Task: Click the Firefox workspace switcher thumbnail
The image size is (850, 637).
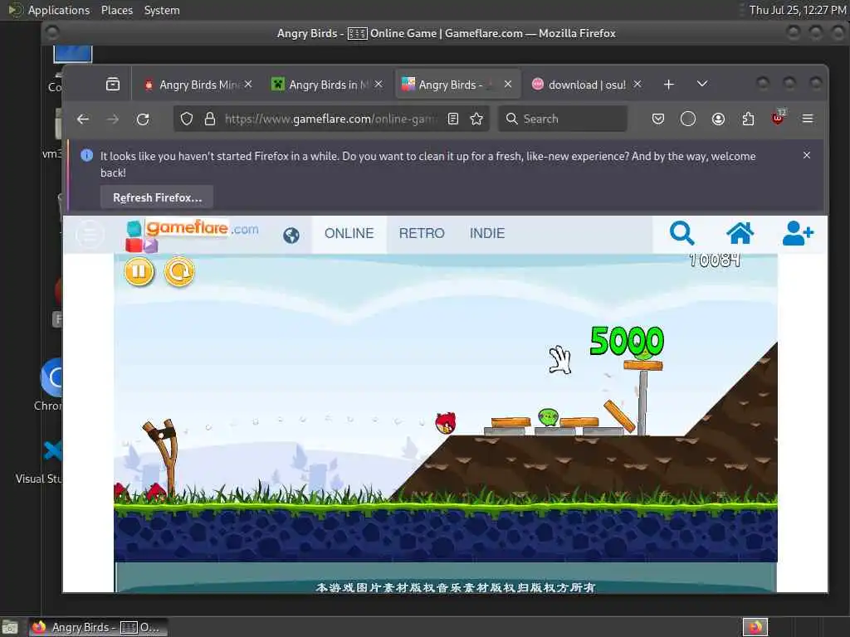Action: coord(755,627)
